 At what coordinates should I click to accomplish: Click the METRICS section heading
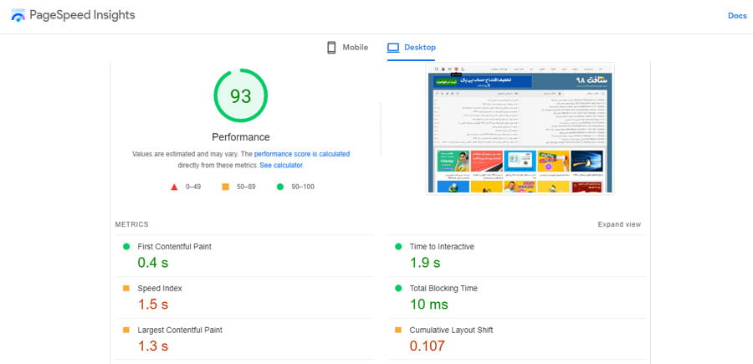tap(132, 224)
